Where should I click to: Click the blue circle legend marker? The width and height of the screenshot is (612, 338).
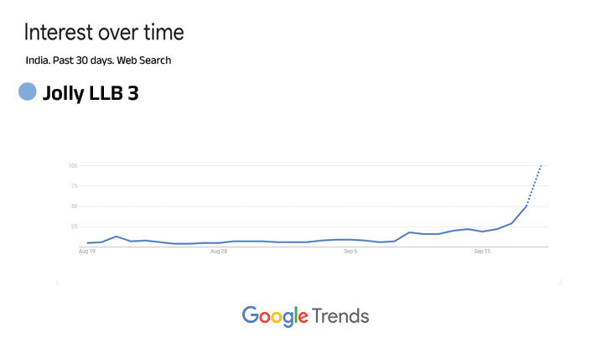click(29, 92)
